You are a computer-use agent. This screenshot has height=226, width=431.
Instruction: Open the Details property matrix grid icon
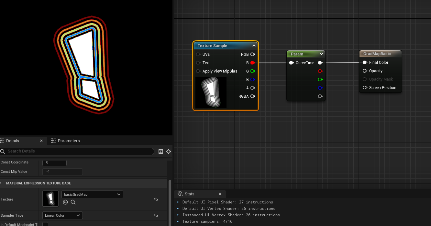161,152
